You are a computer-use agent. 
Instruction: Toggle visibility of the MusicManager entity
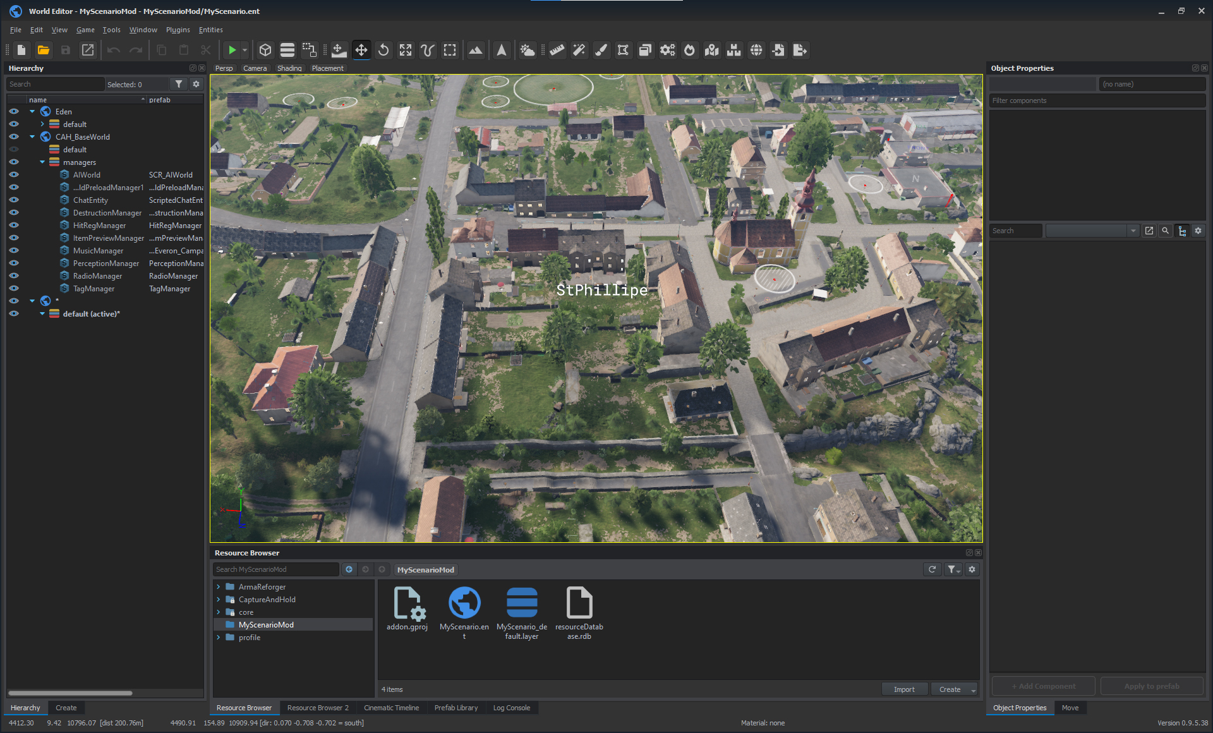(x=14, y=250)
